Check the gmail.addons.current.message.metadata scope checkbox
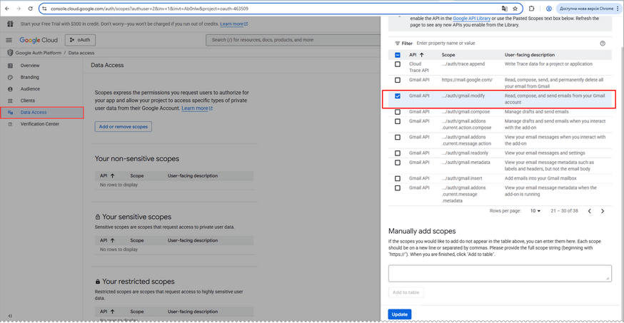The width and height of the screenshot is (624, 323). pyautogui.click(x=398, y=188)
